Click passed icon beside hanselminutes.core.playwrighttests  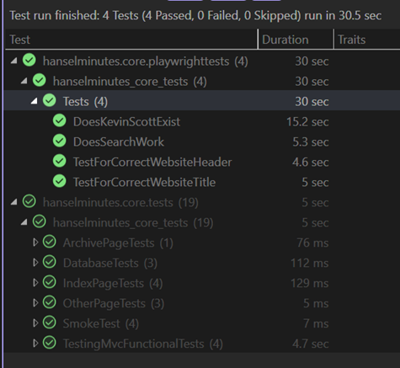[x=29, y=60]
